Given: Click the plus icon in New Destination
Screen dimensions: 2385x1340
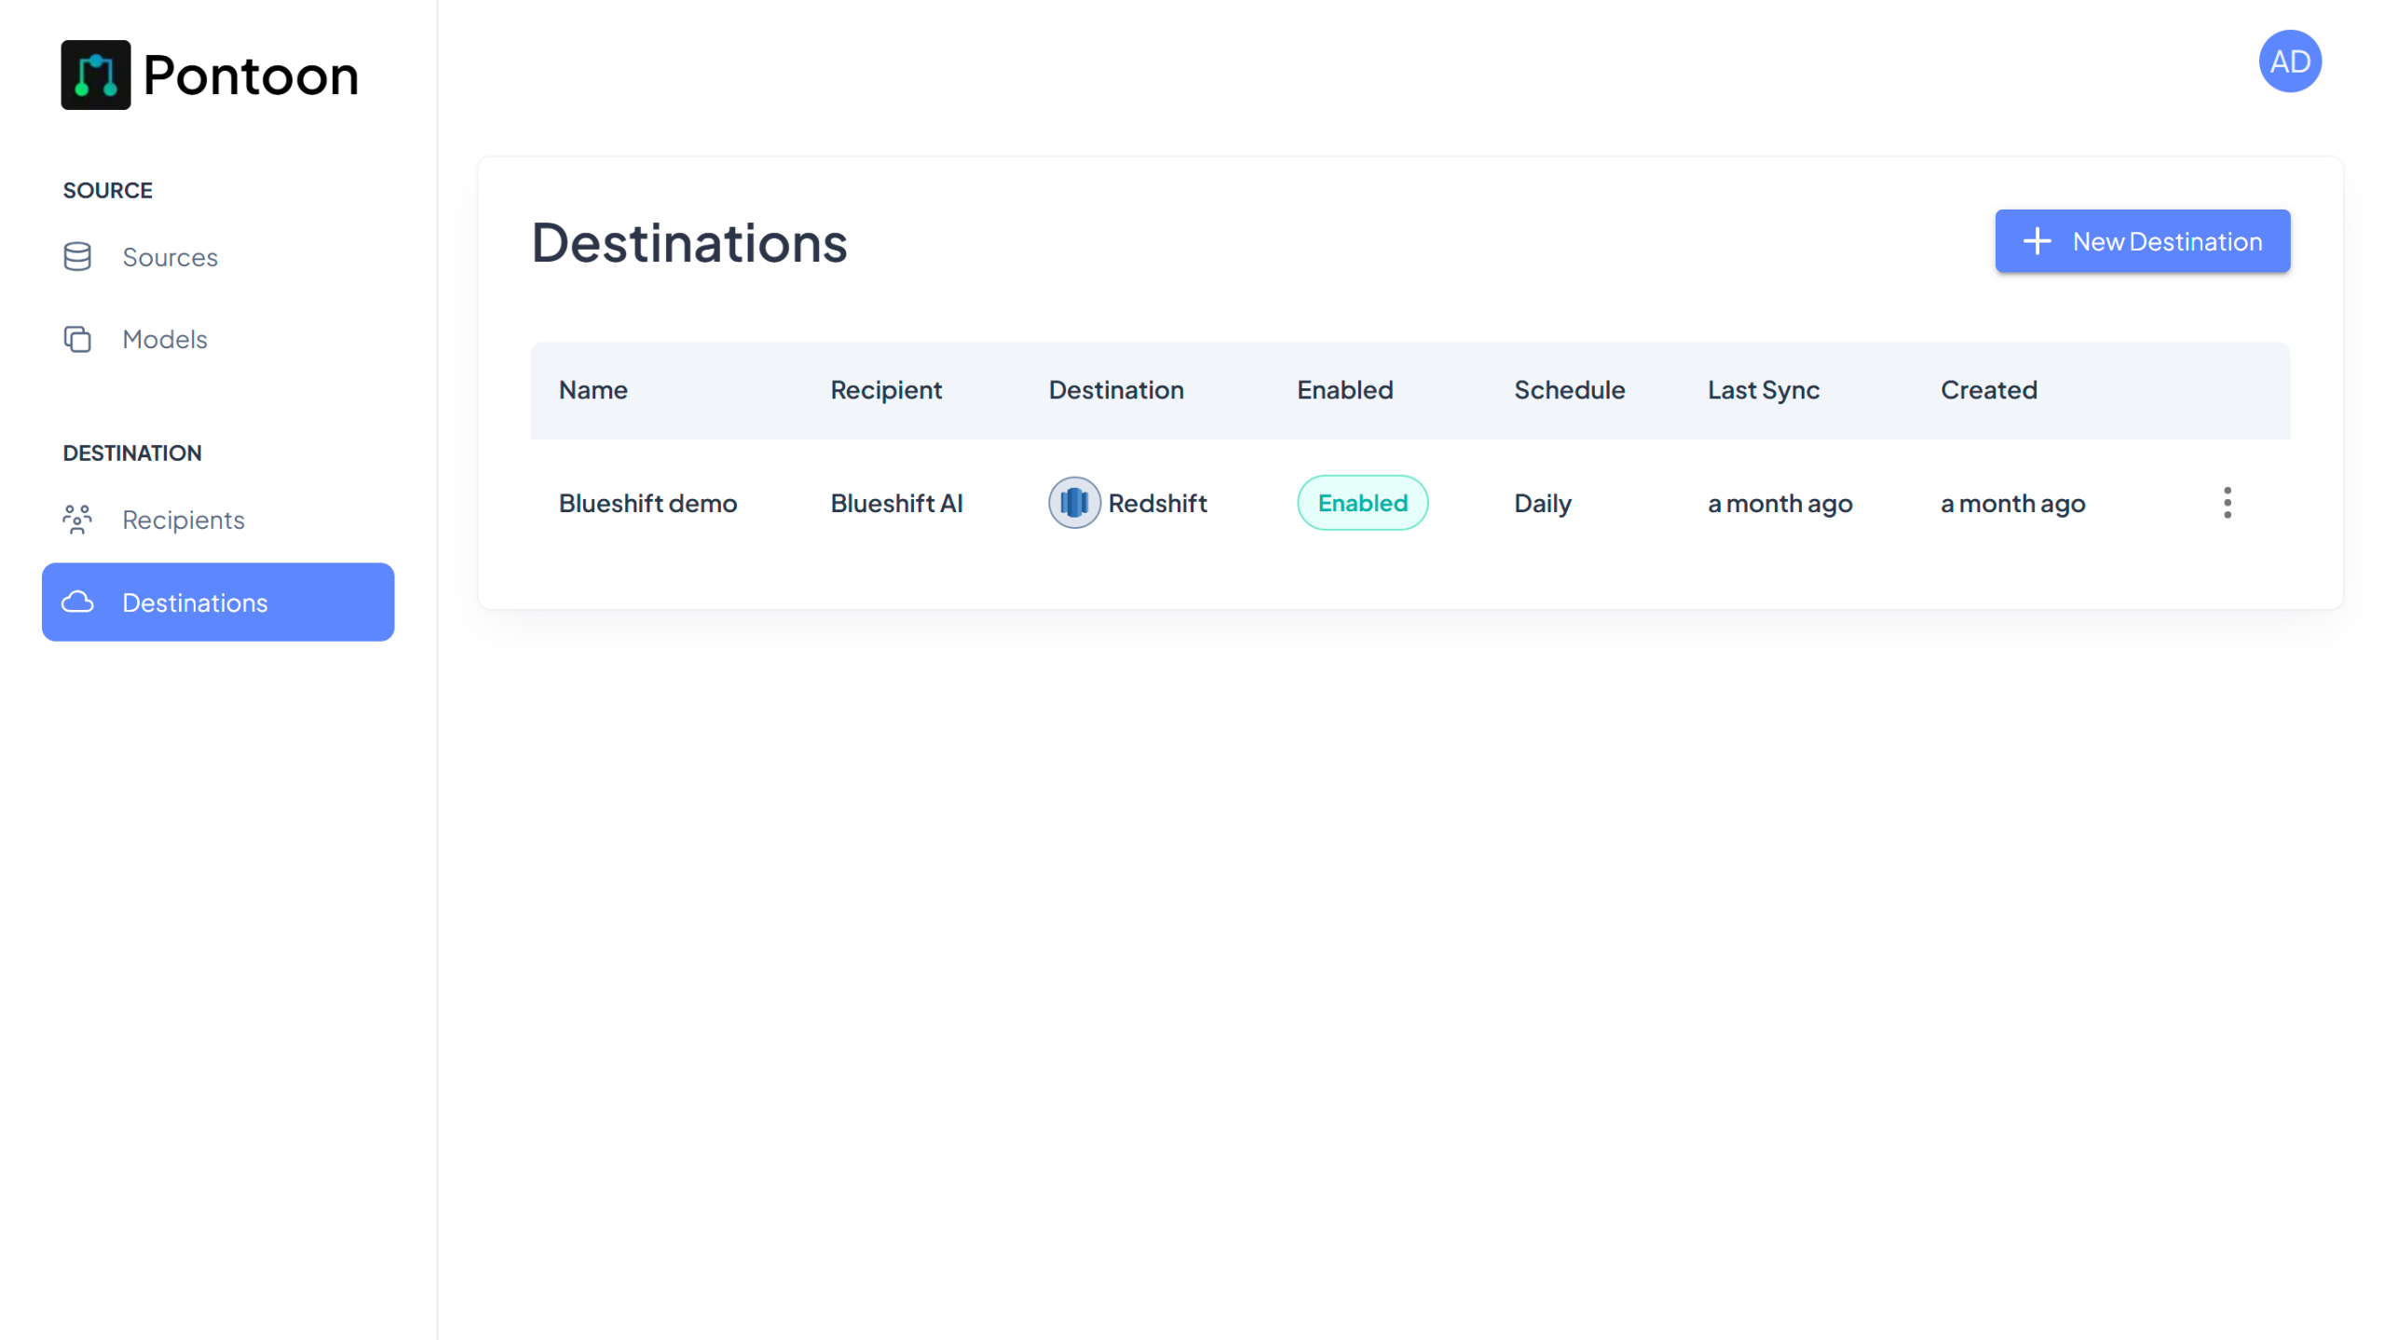Looking at the screenshot, I should 2037,241.
